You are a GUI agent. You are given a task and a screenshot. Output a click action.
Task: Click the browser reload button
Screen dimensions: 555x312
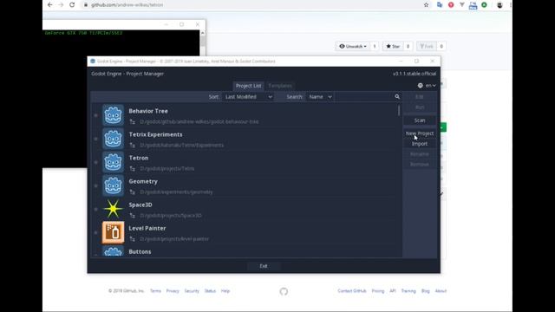(x=72, y=5)
